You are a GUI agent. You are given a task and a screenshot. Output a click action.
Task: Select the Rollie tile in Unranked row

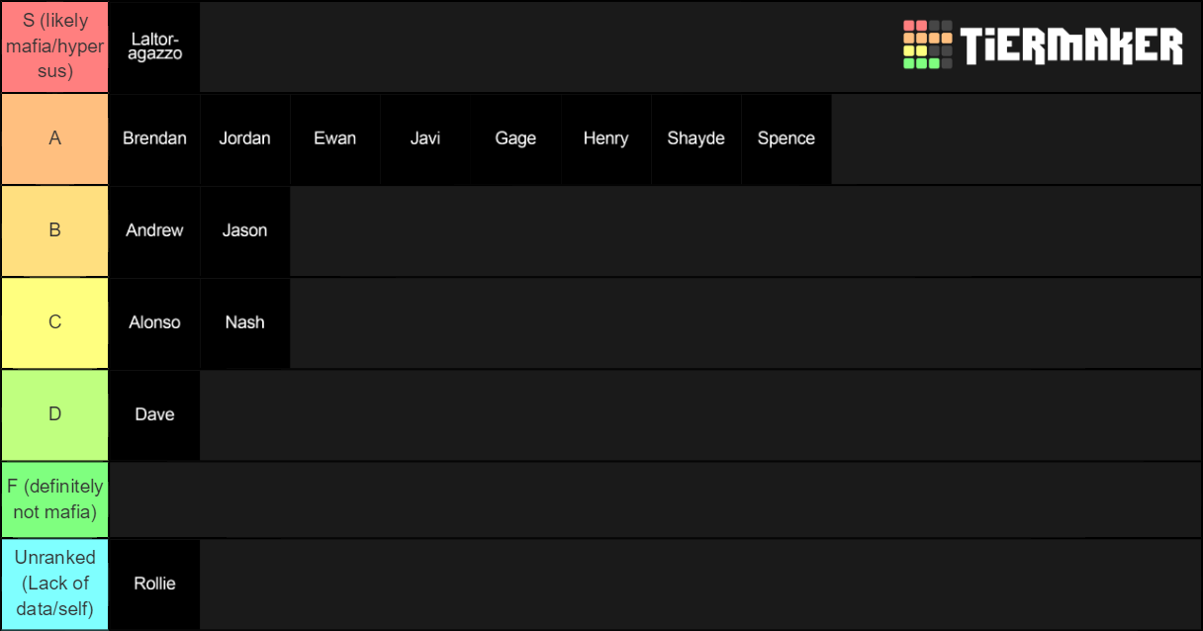pos(154,584)
